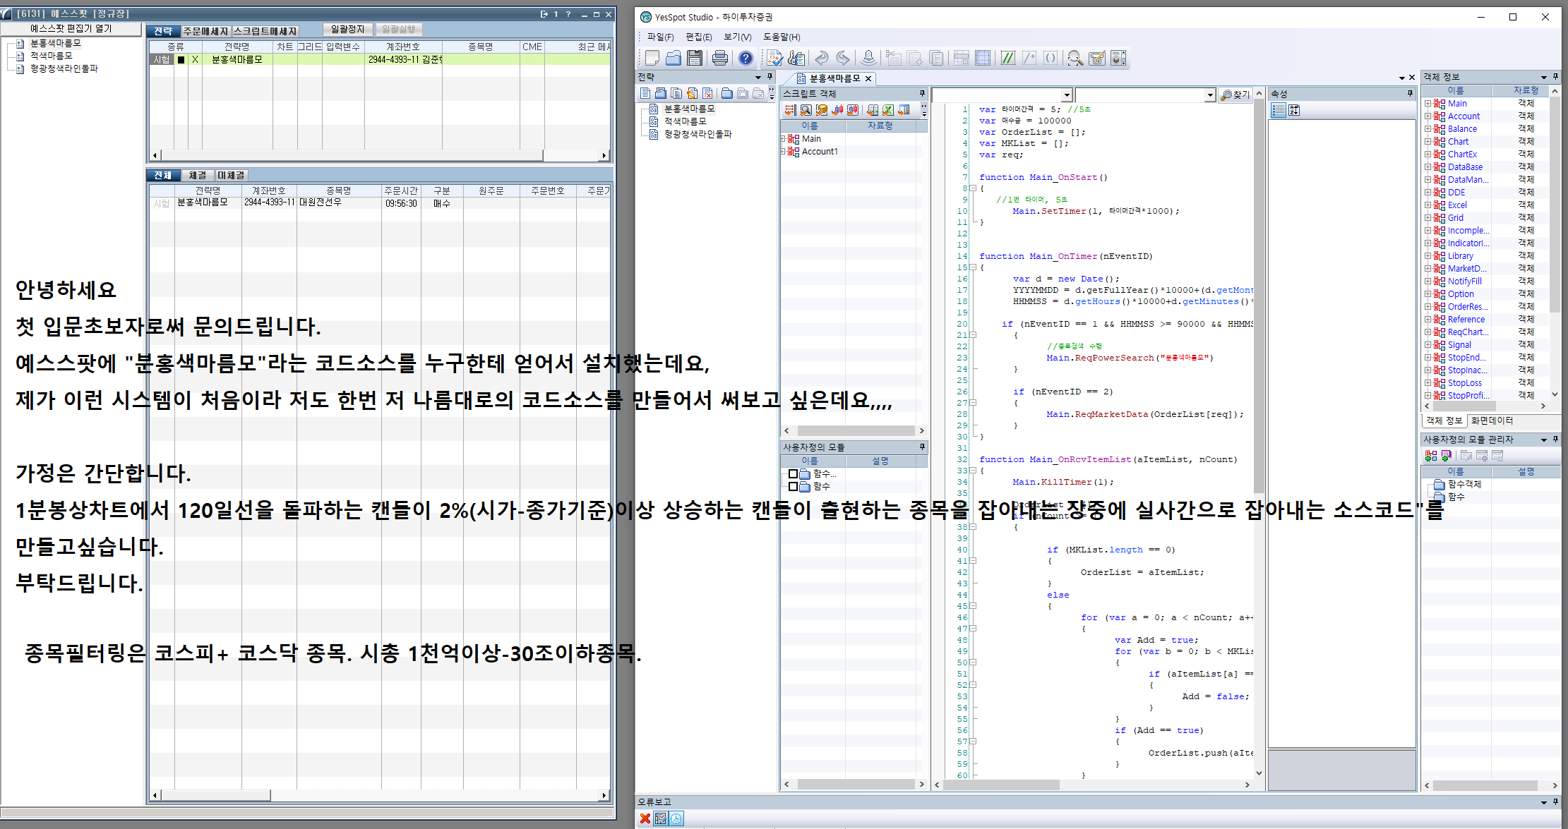Click the Print toolbar icon
1568x829 pixels.
click(x=719, y=58)
